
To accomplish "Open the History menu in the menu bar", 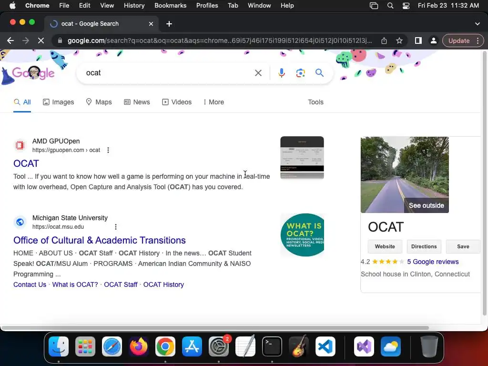I will pyautogui.click(x=134, y=6).
